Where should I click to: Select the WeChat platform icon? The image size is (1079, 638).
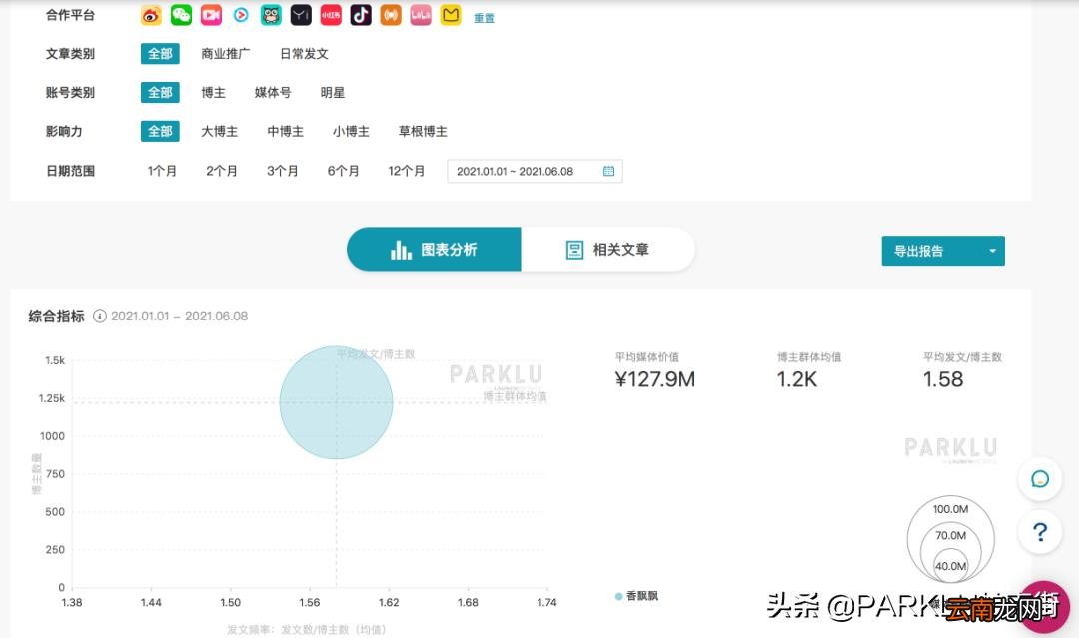click(181, 15)
